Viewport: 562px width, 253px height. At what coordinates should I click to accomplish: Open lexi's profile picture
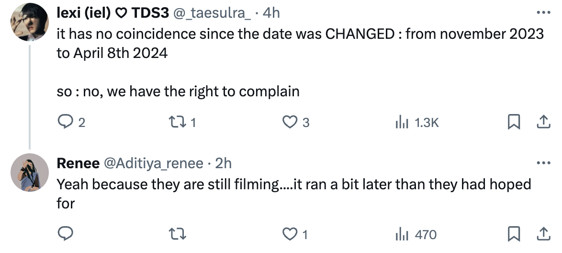[x=30, y=22]
